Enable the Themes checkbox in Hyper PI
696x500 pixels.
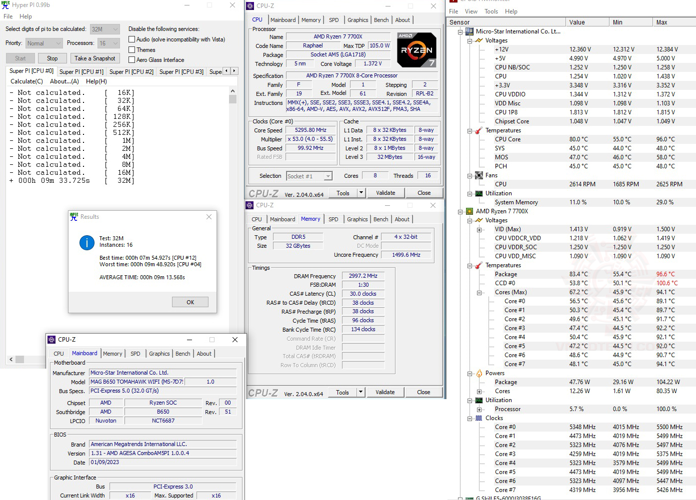click(131, 49)
